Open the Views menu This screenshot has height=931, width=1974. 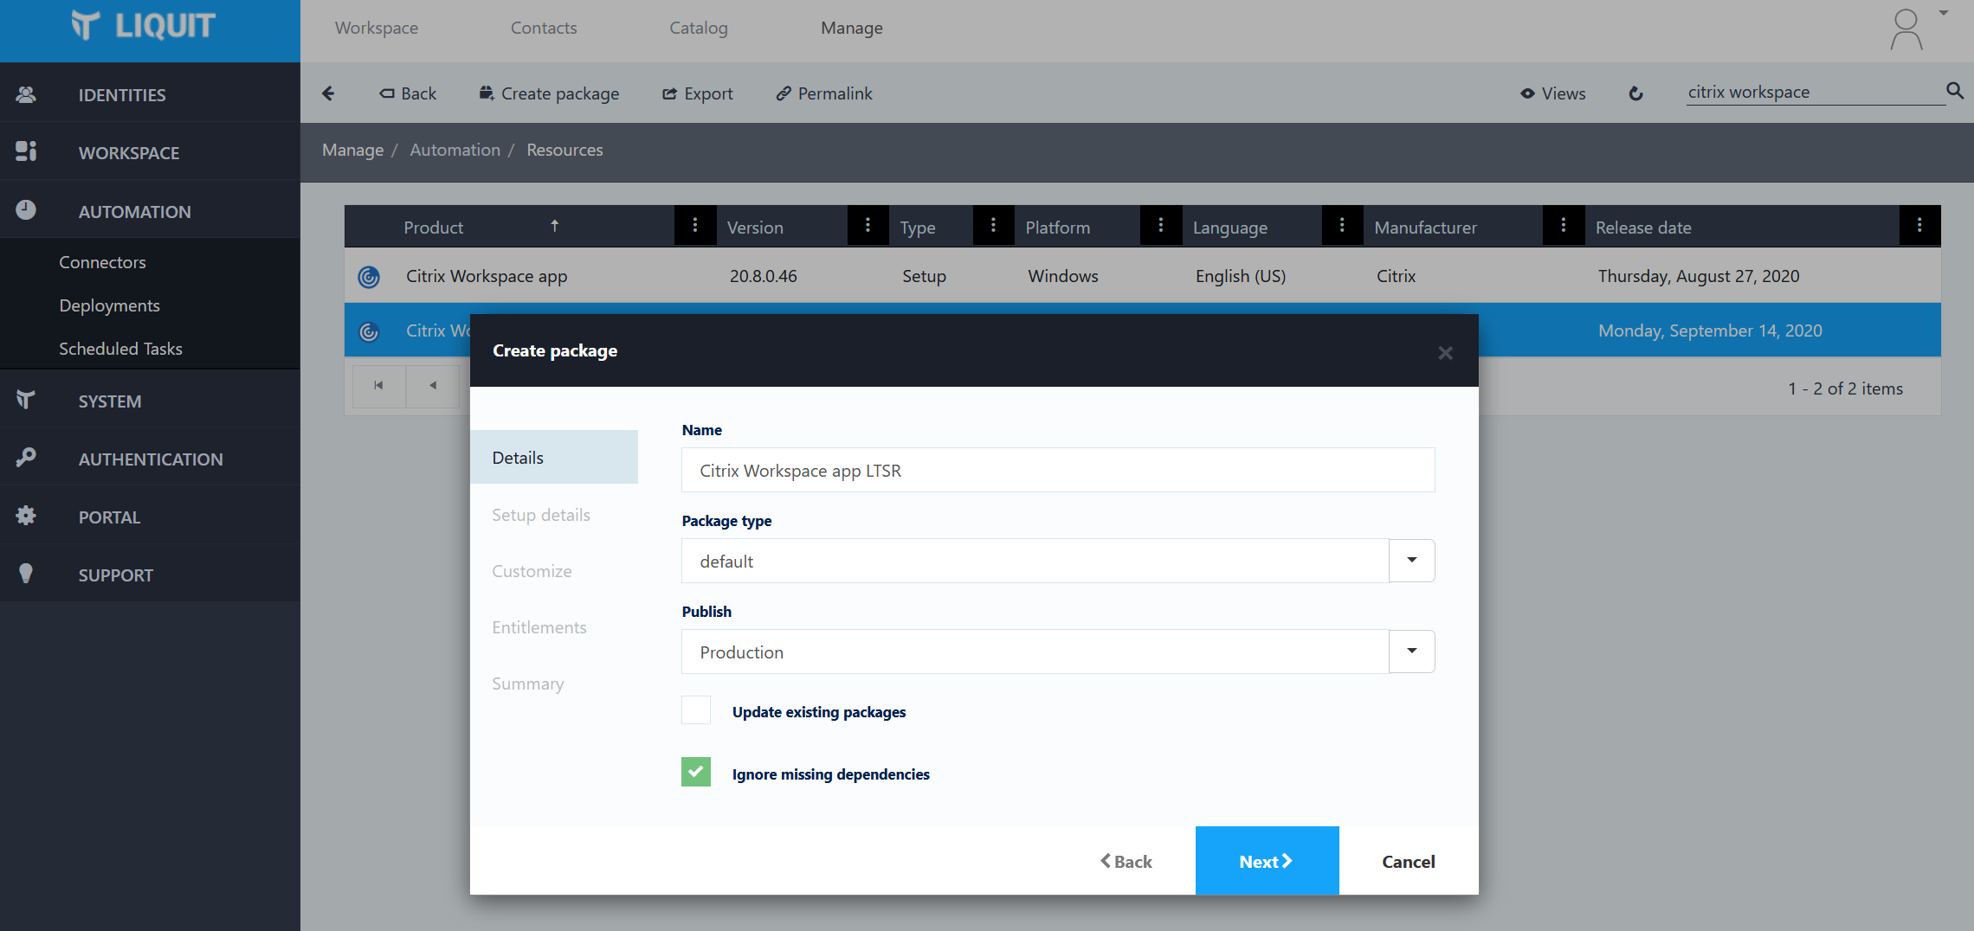1553,93
